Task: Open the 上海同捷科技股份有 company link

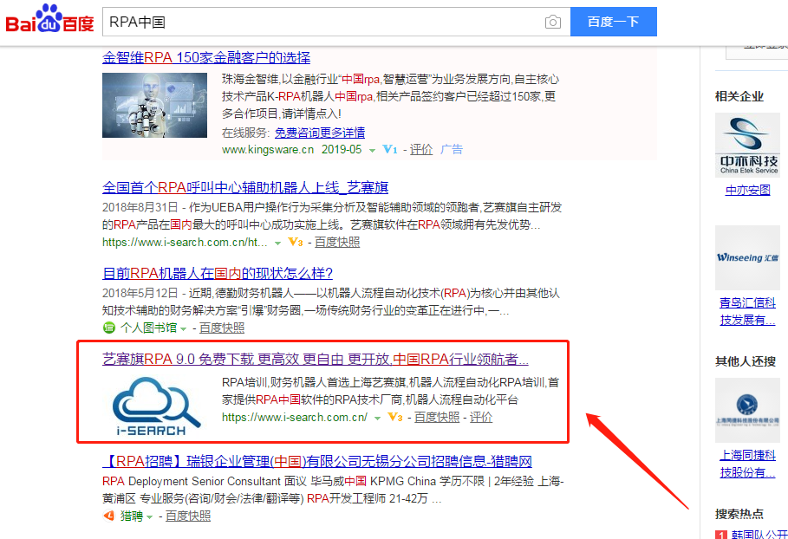Action: tap(748, 464)
